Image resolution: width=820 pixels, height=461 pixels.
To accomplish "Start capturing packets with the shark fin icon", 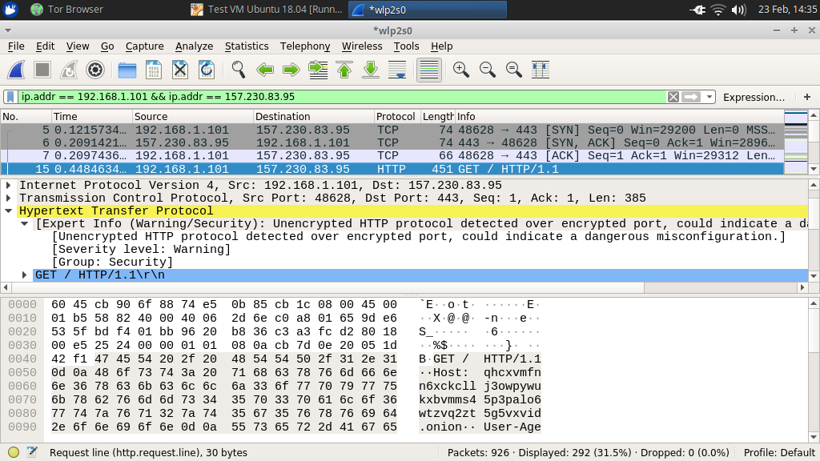I will [16, 70].
